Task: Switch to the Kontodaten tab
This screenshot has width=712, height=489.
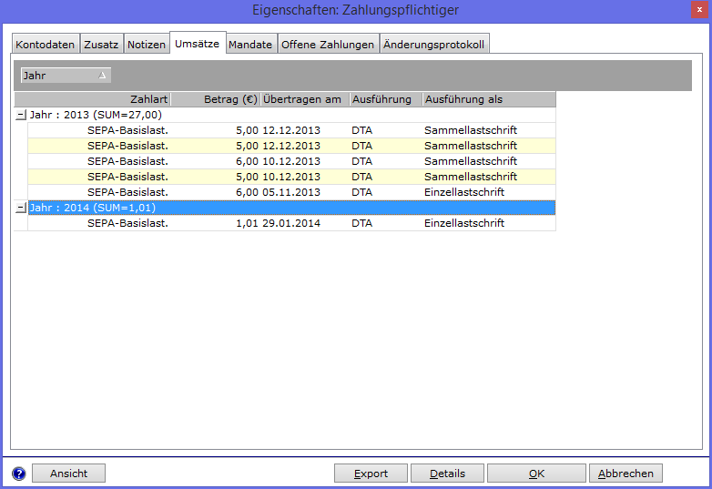Action: click(45, 45)
